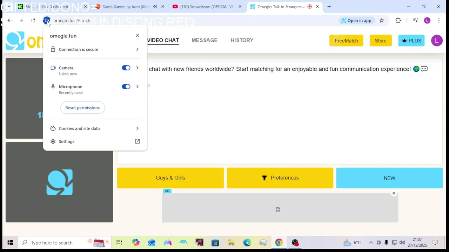Image resolution: width=449 pixels, height=252 pixels.
Task: Click the ad placeholder banner
Action: [280, 208]
